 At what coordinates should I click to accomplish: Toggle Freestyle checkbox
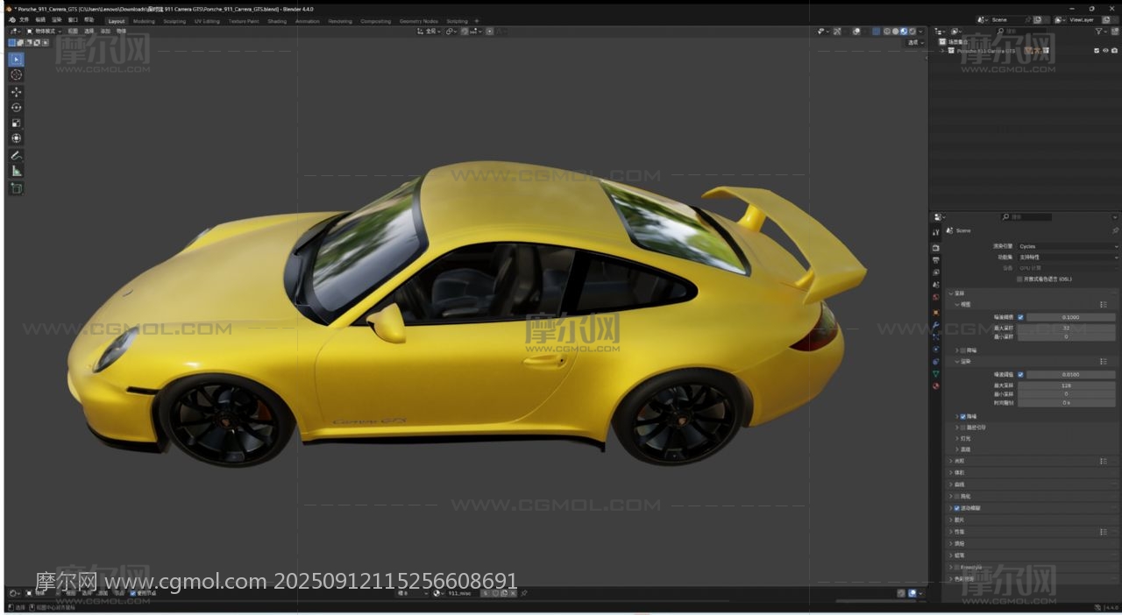click(956, 567)
